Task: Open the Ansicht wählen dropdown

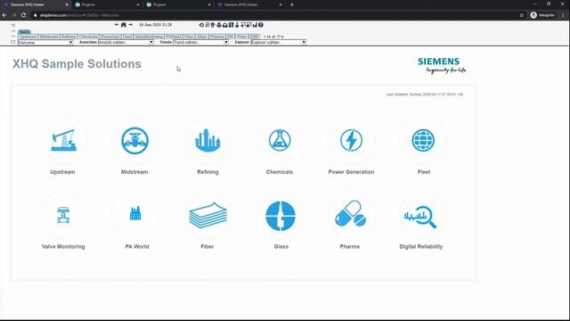Action: pyautogui.click(x=126, y=43)
